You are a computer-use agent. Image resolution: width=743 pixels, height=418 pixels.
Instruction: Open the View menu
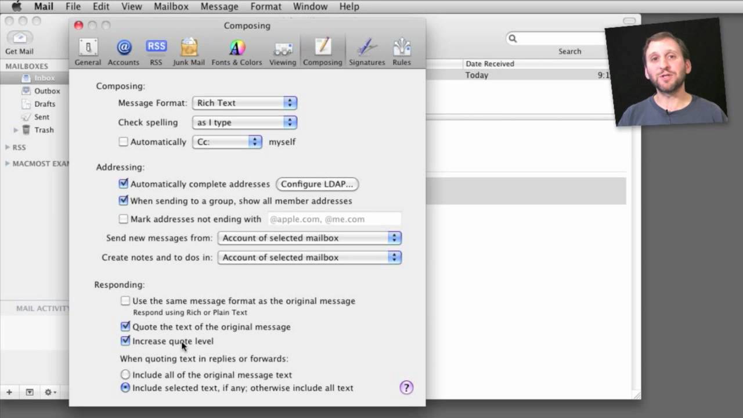(132, 6)
